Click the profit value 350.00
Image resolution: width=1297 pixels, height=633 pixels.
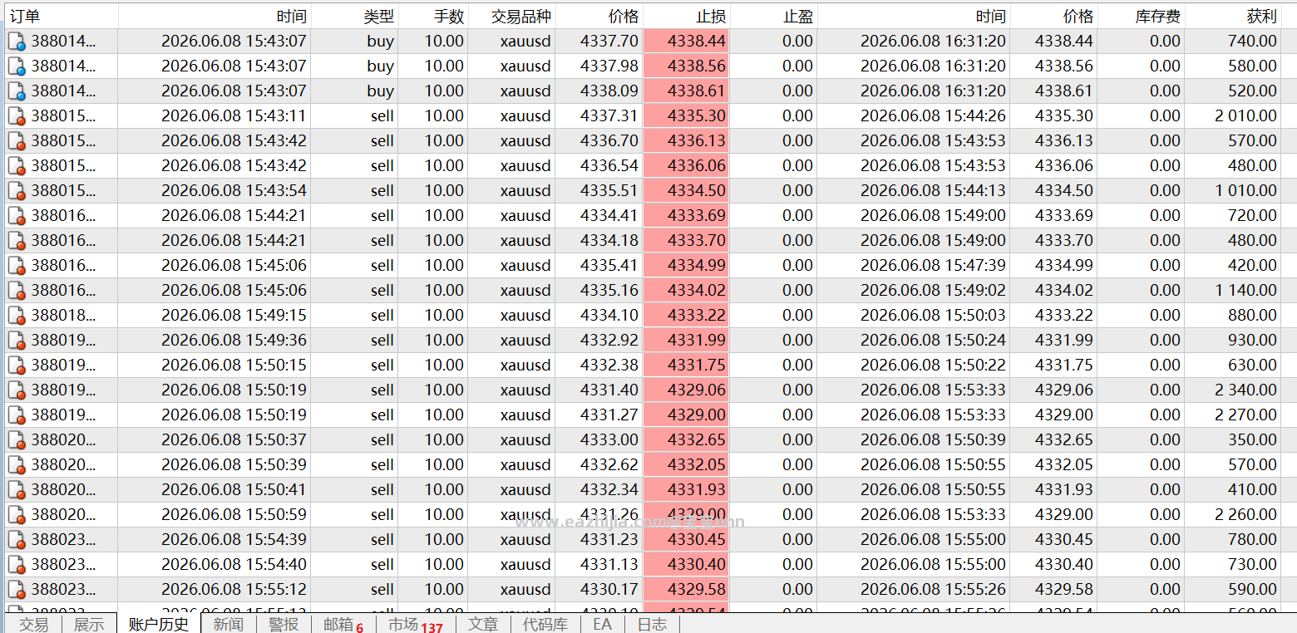tap(1252, 439)
